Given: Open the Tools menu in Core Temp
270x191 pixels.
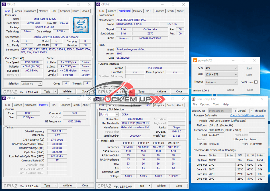Looking at the screenshot, I should click(216, 104).
